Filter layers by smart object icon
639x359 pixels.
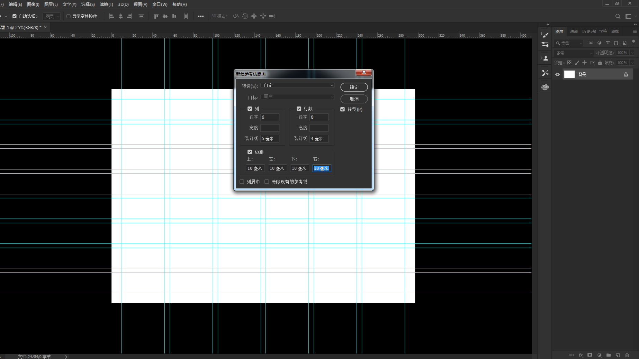pyautogui.click(x=624, y=43)
